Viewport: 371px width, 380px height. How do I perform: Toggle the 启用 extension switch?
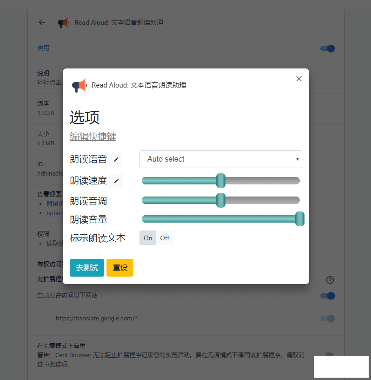click(x=327, y=48)
